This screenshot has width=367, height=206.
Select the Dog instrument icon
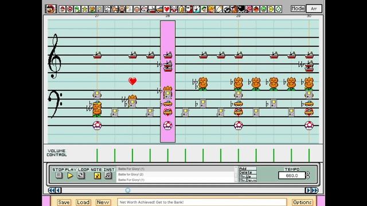(107, 9)
